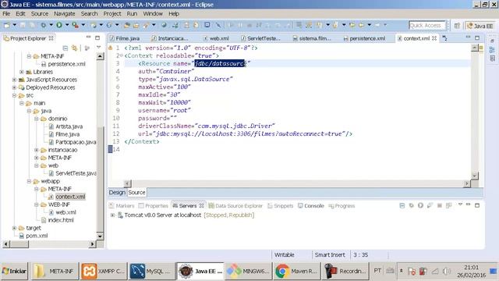
Task: Switch to the Filme.java editor tab
Action: (x=125, y=38)
